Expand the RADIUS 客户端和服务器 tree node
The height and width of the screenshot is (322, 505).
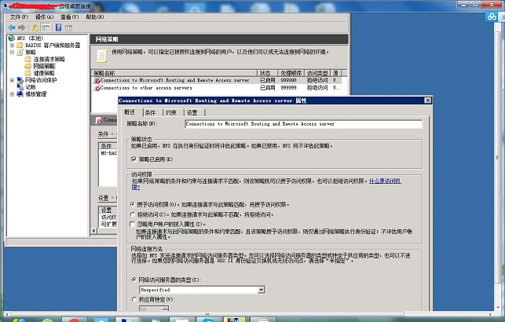pyautogui.click(x=11, y=45)
